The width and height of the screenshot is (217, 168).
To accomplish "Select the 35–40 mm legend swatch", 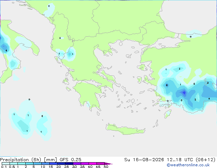I will coord(85,164).
